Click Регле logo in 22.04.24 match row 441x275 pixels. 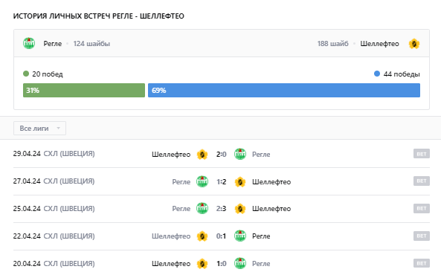(x=240, y=236)
